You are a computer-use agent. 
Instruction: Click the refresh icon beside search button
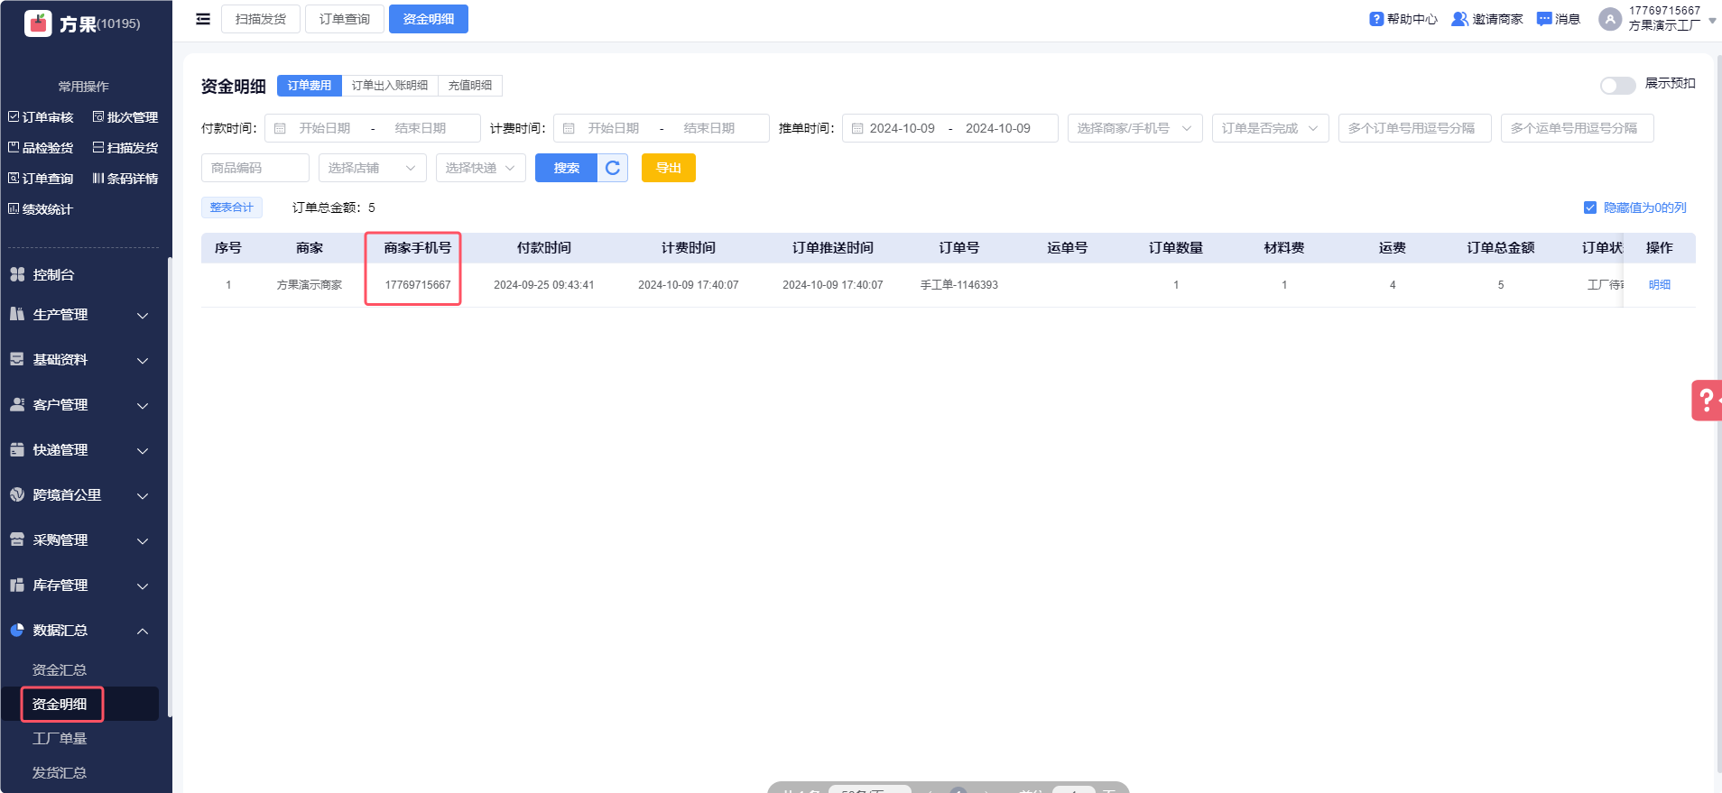613,168
